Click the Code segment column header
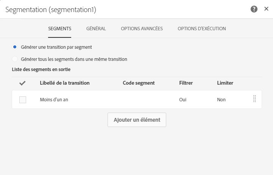Screen dimensions: 273x175 [x=139, y=83]
